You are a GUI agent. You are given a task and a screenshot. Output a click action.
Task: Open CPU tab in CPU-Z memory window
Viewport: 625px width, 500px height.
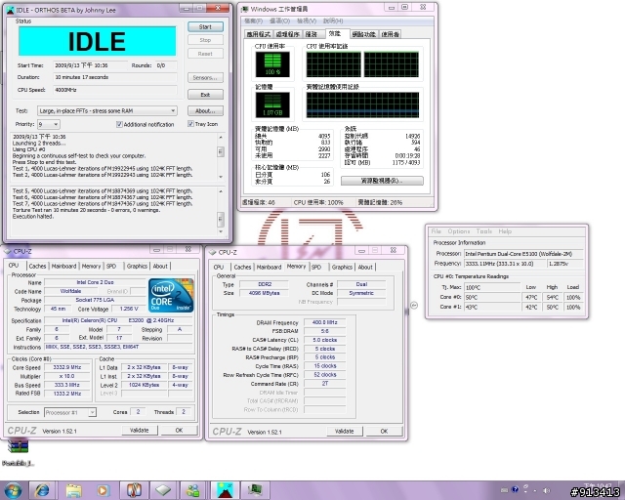pyautogui.click(x=219, y=267)
